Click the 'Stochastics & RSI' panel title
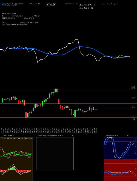137x181 pixels. point(117,135)
